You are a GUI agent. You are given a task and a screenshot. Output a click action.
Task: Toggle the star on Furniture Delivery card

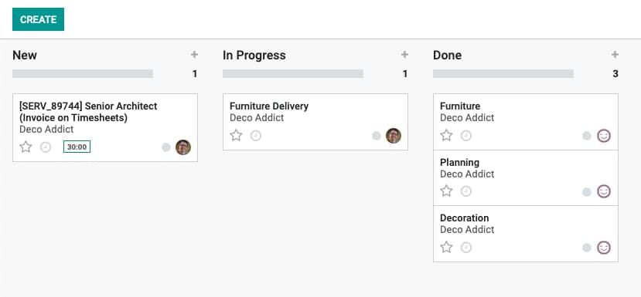pyautogui.click(x=236, y=136)
